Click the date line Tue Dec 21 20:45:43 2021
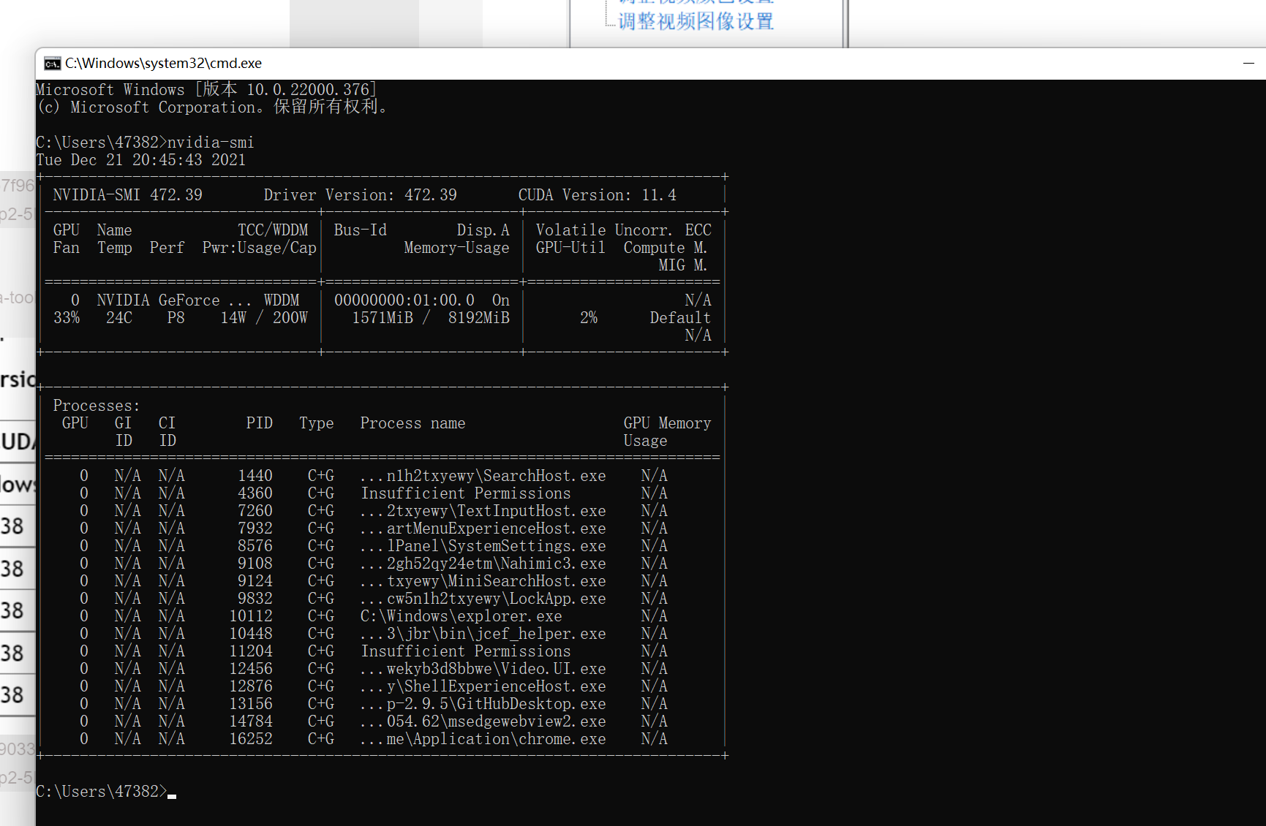This screenshot has height=826, width=1266. click(141, 160)
